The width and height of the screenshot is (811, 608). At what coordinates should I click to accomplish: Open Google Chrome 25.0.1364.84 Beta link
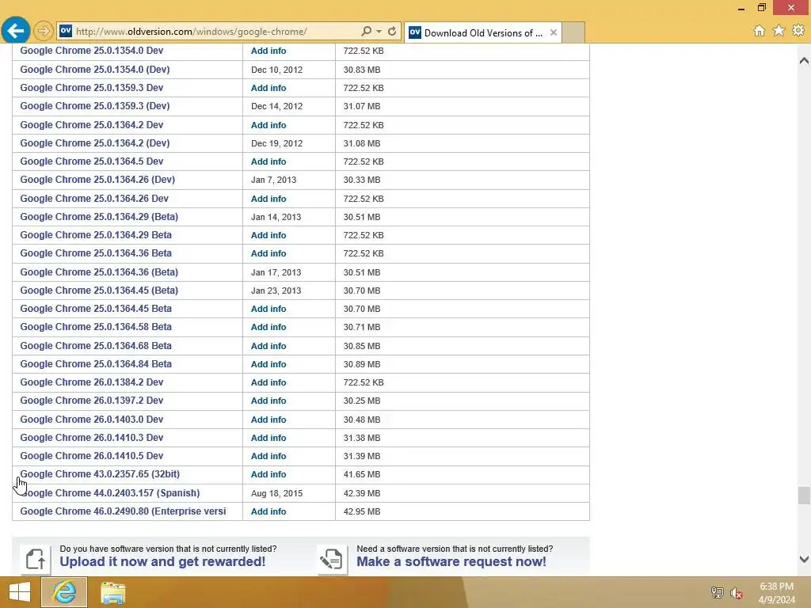pyautogui.click(x=96, y=364)
